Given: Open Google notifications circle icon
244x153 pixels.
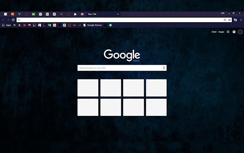Looking at the screenshot, I should point(234,32).
